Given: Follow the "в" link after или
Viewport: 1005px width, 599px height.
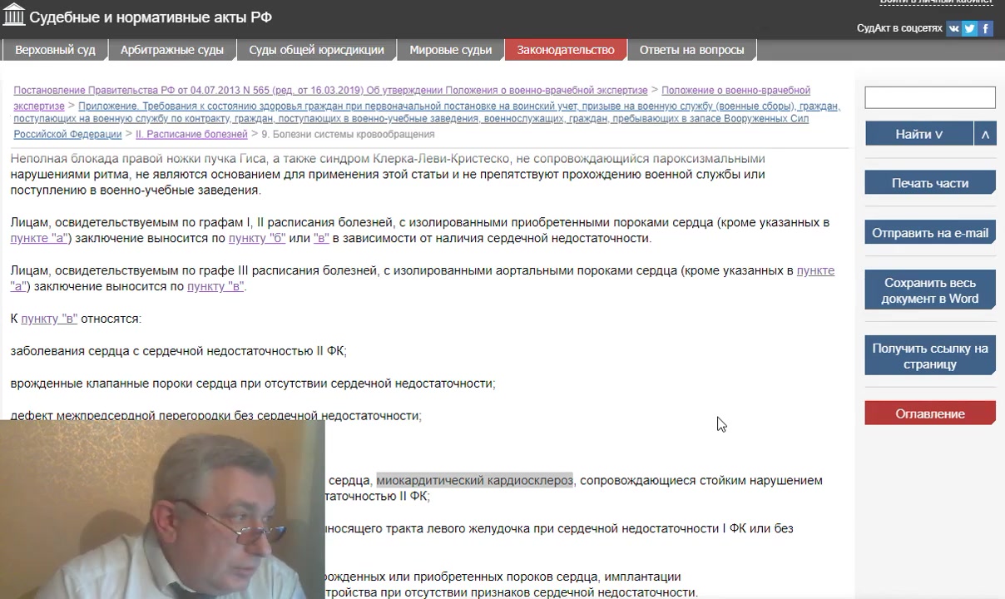Looking at the screenshot, I should coord(321,238).
